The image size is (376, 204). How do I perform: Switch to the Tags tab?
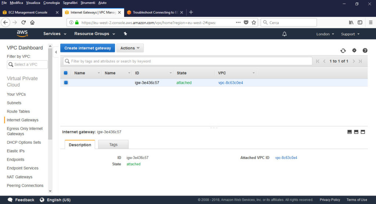click(113, 145)
